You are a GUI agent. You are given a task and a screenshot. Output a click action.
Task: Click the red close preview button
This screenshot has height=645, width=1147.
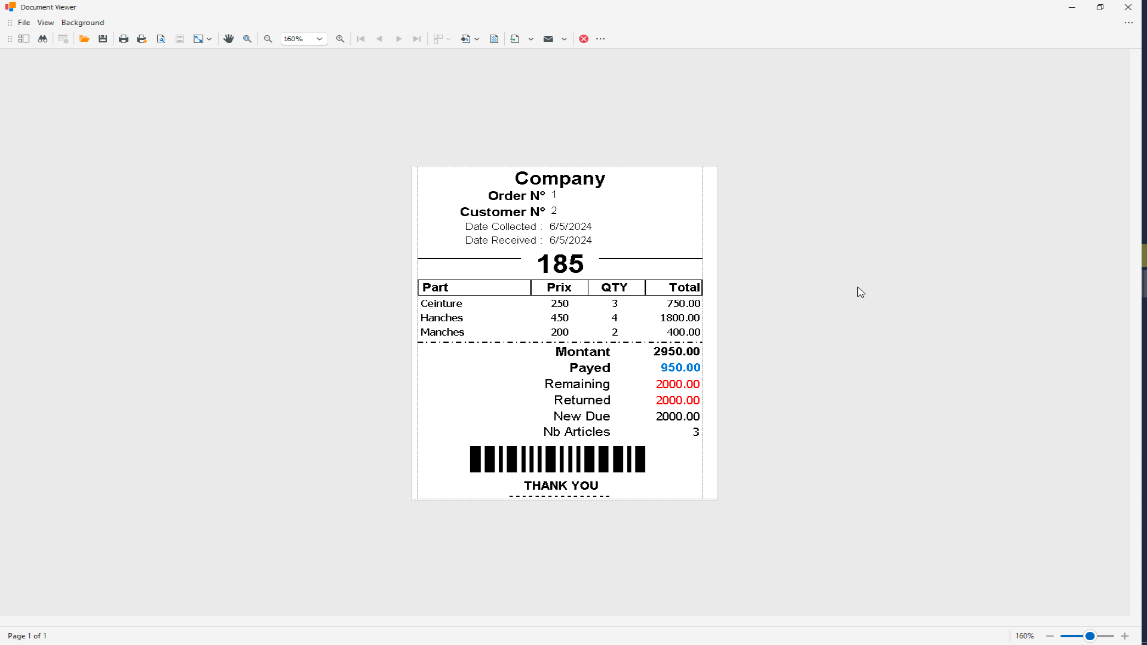(584, 39)
